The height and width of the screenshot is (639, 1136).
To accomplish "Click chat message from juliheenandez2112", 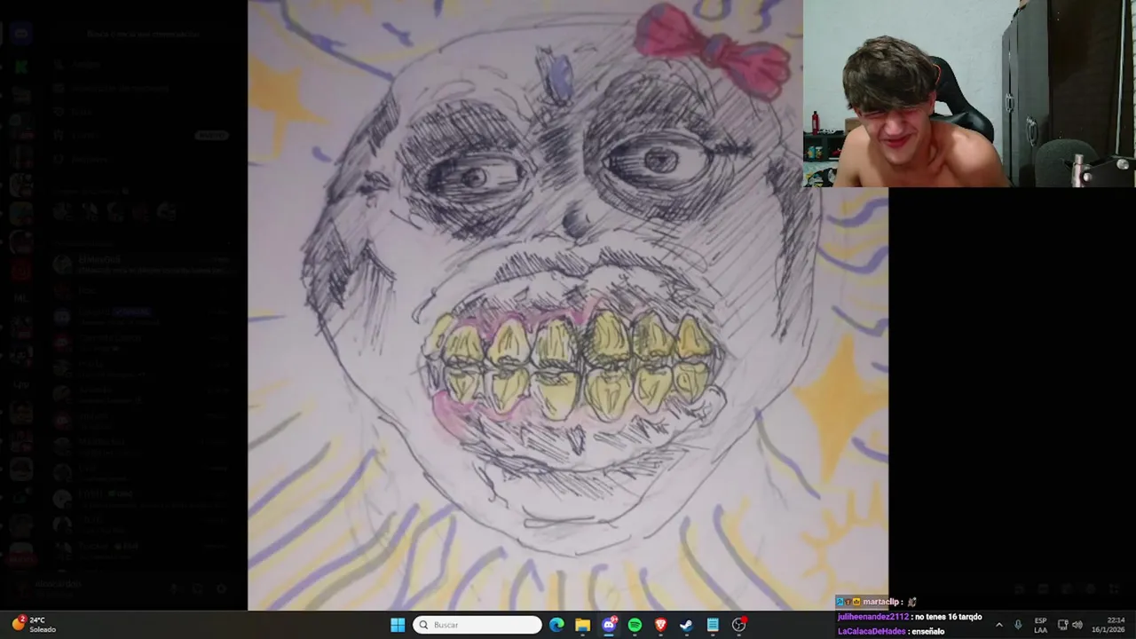I will 910,617.
